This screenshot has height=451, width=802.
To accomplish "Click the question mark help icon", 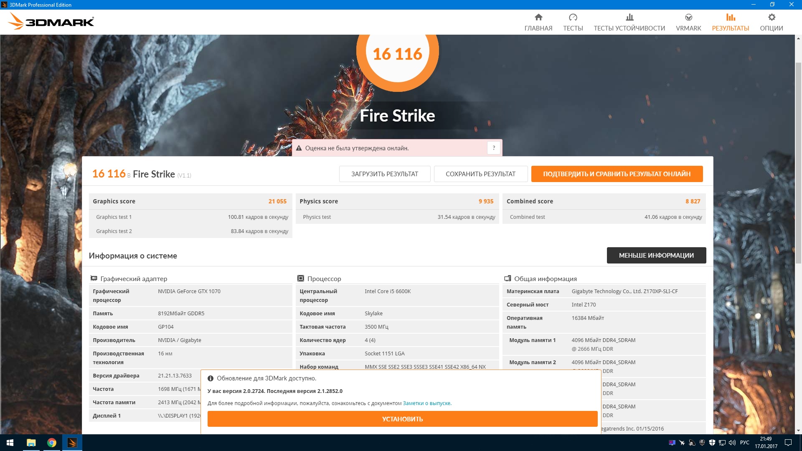I will [x=494, y=148].
